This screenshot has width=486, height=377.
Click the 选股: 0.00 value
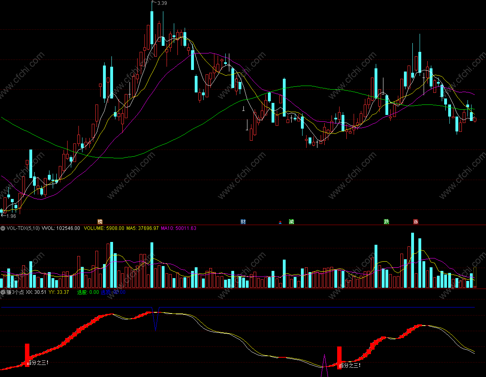[x=88, y=292]
